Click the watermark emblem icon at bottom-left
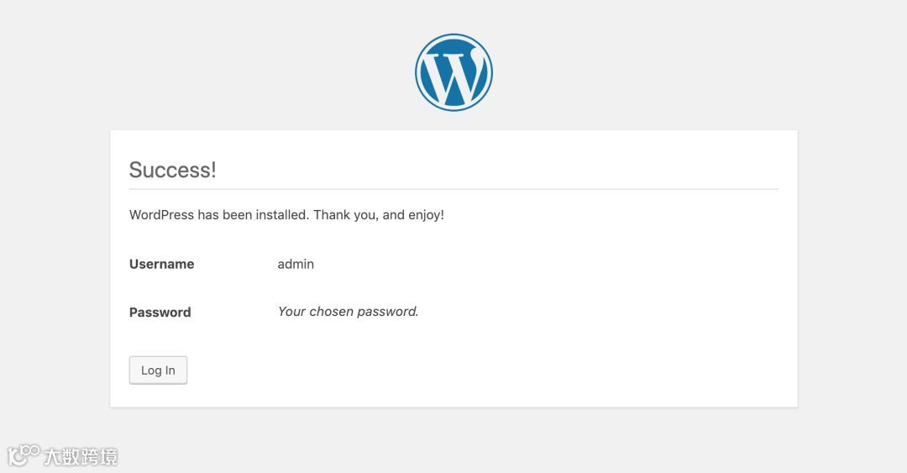The height and width of the screenshot is (473, 907). [24, 455]
